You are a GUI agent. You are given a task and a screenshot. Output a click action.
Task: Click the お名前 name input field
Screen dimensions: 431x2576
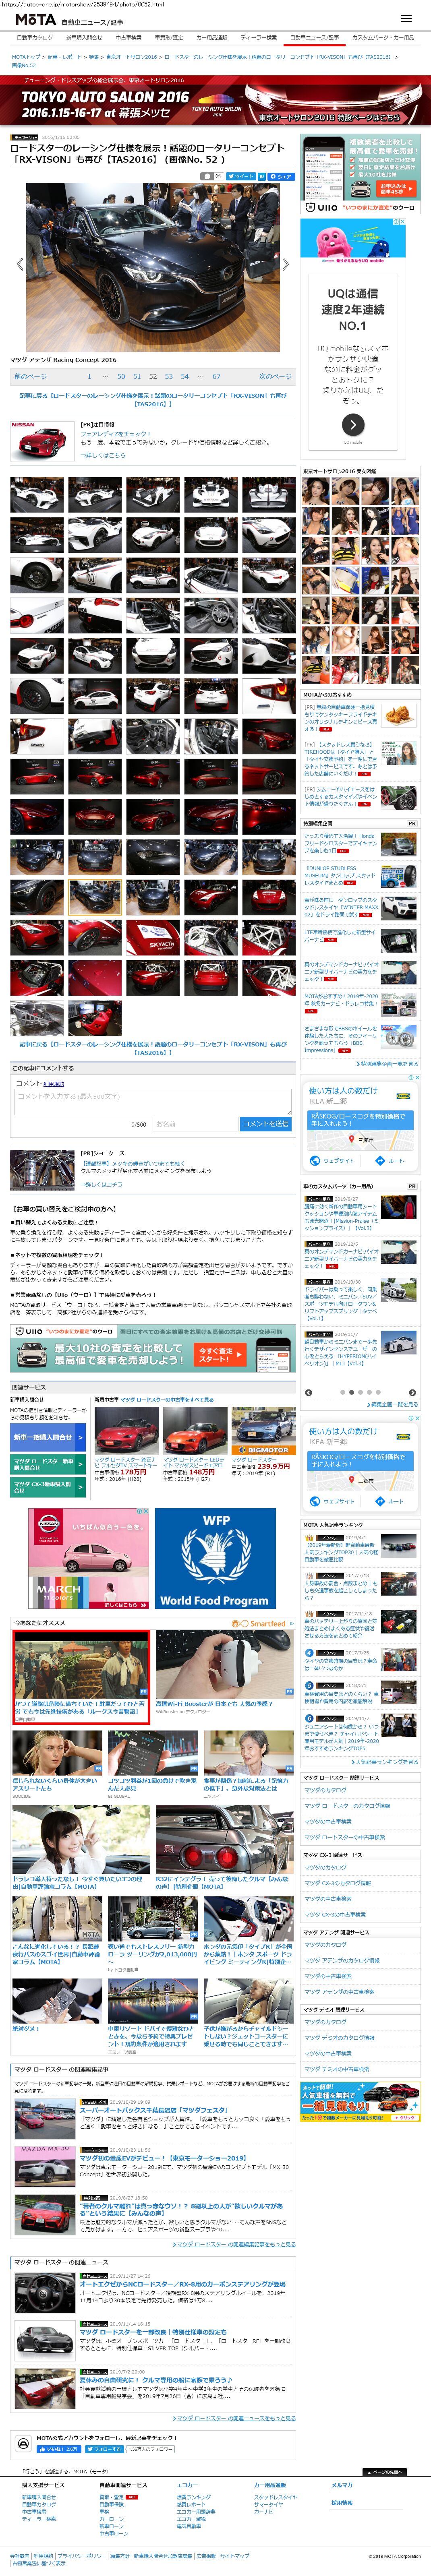pos(194,1124)
